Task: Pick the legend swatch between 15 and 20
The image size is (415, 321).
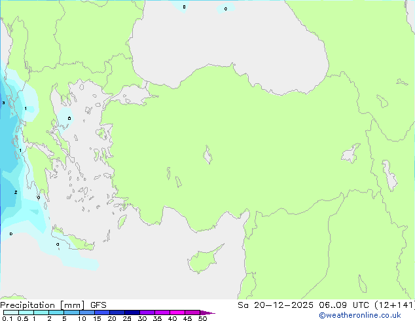Action: [x=102, y=312]
